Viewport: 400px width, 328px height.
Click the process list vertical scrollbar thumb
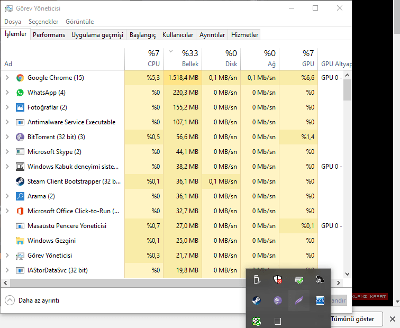(347, 90)
